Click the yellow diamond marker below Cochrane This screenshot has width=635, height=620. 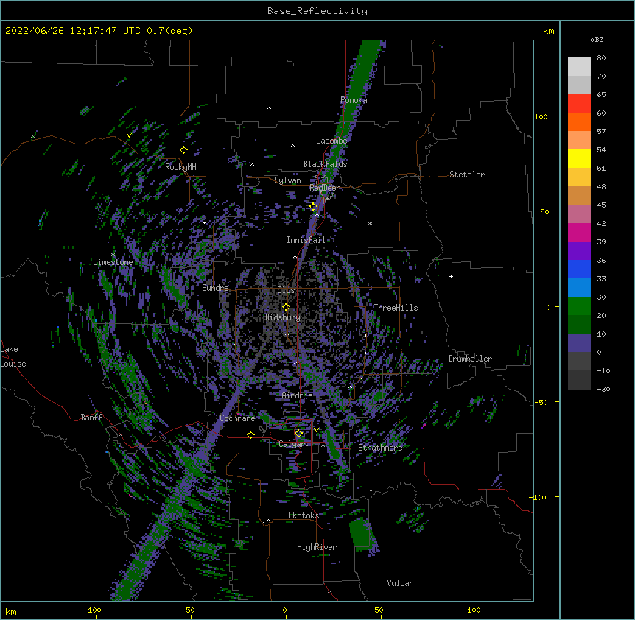(250, 434)
